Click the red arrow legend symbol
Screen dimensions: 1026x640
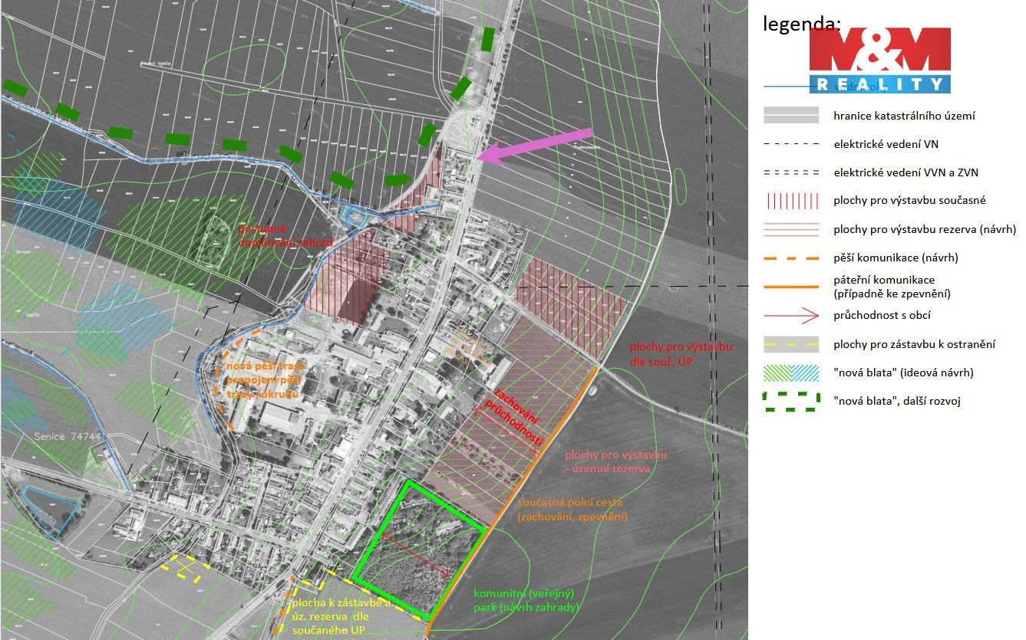click(x=790, y=315)
